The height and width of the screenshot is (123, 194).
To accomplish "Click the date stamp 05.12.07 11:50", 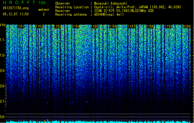I will point(16,14).
